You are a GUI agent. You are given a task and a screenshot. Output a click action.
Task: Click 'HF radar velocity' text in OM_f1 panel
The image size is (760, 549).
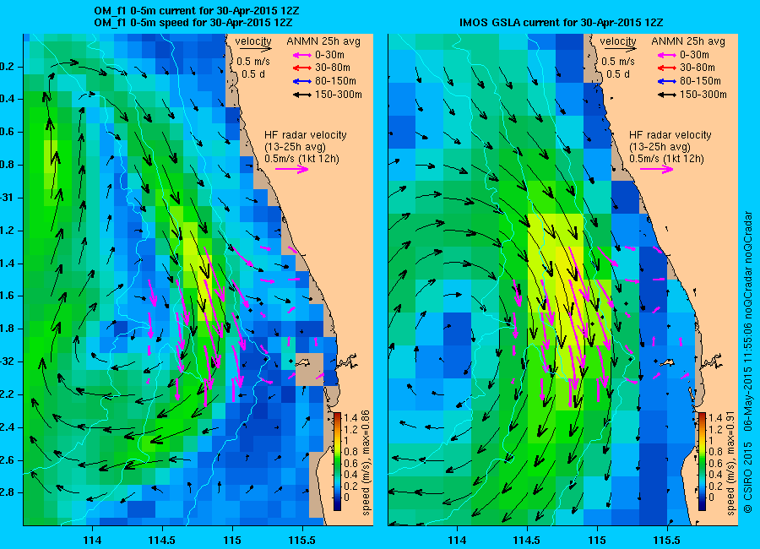pyautogui.click(x=306, y=135)
